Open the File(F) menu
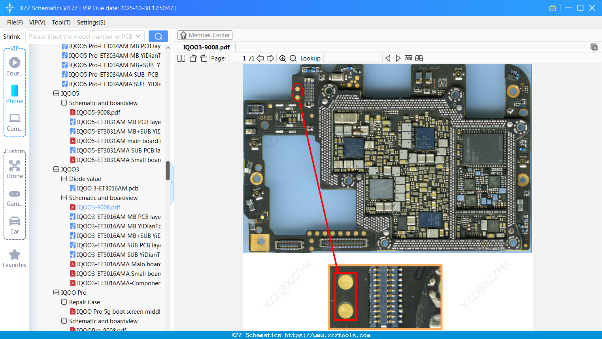Screen dimensions: 602x339 15,23
